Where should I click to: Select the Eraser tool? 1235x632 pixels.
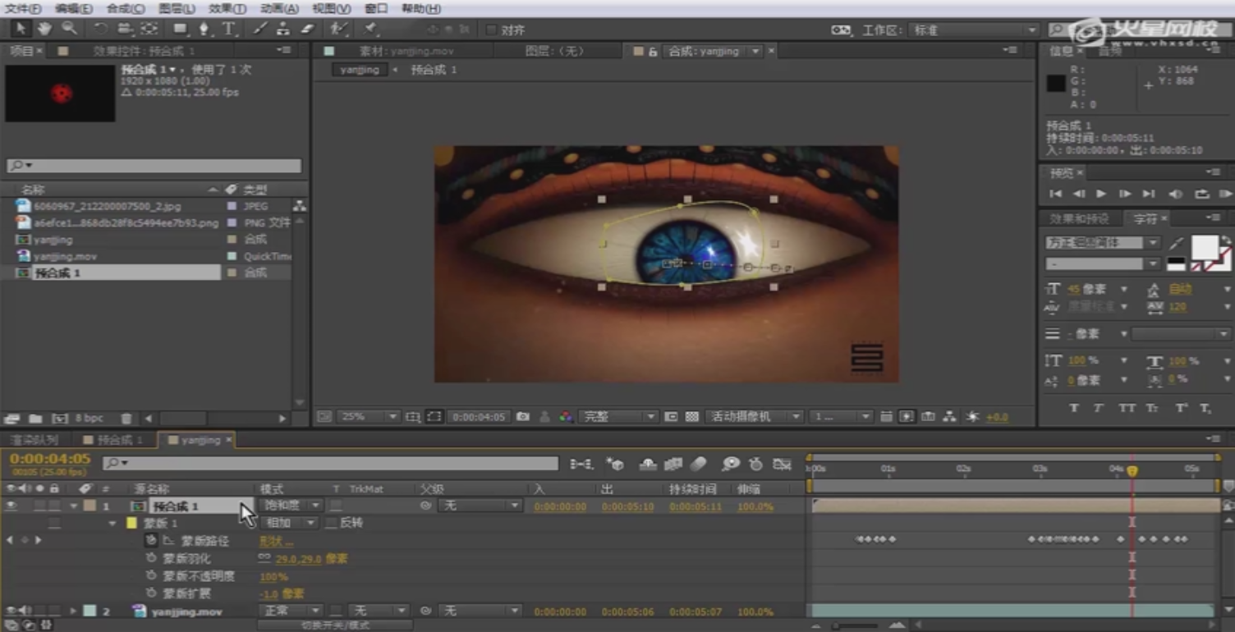[307, 29]
